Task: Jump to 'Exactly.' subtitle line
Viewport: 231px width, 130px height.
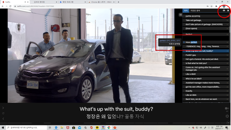Action: point(206,91)
